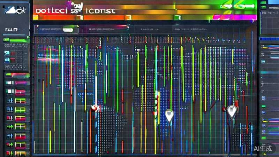279x157 pixels.
Task: Click the pink slider bar in first sidebar row
Action: (21, 83)
